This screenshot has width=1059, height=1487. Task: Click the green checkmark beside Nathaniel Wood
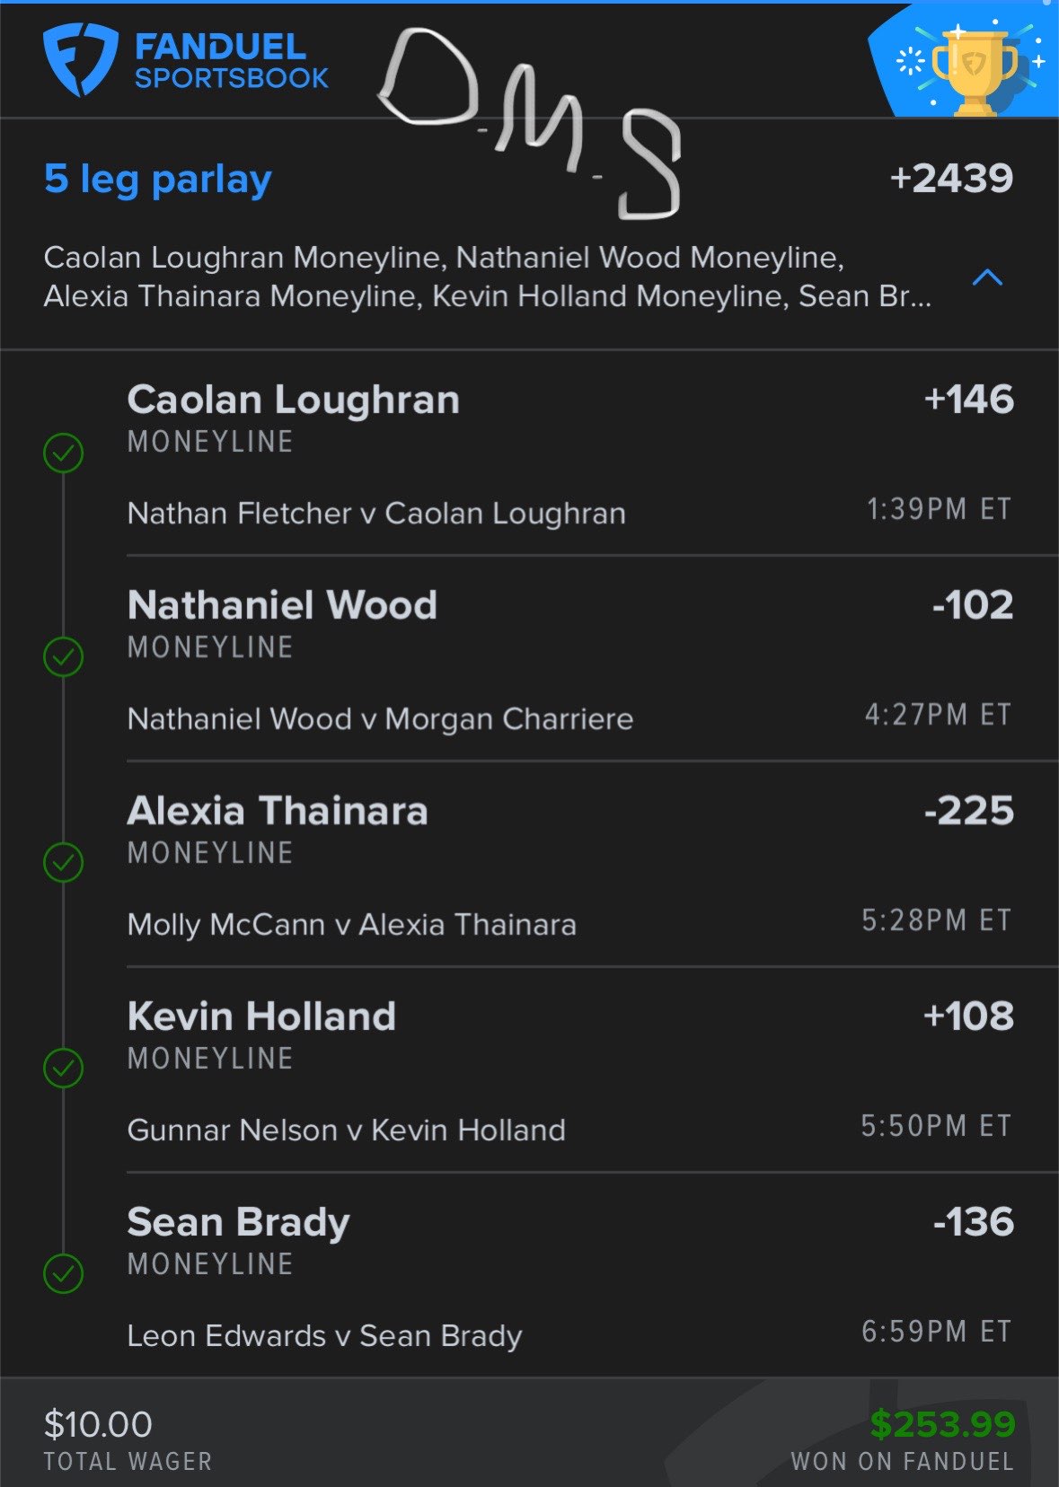coord(64,657)
